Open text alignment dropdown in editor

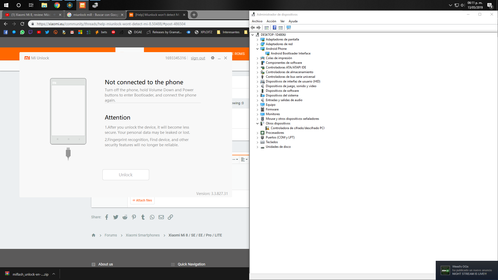(x=244, y=159)
